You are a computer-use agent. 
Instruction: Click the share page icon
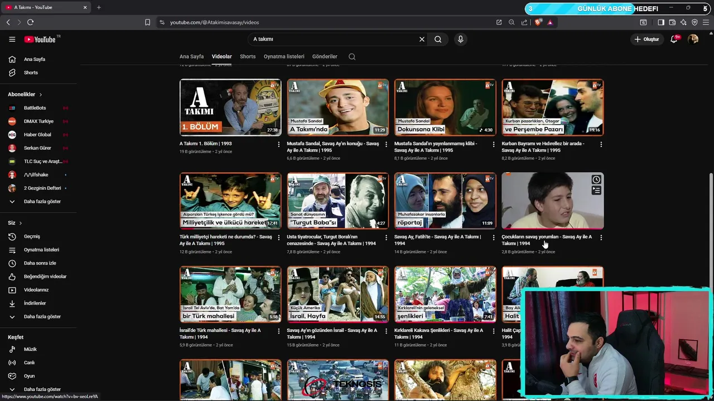(x=524, y=22)
